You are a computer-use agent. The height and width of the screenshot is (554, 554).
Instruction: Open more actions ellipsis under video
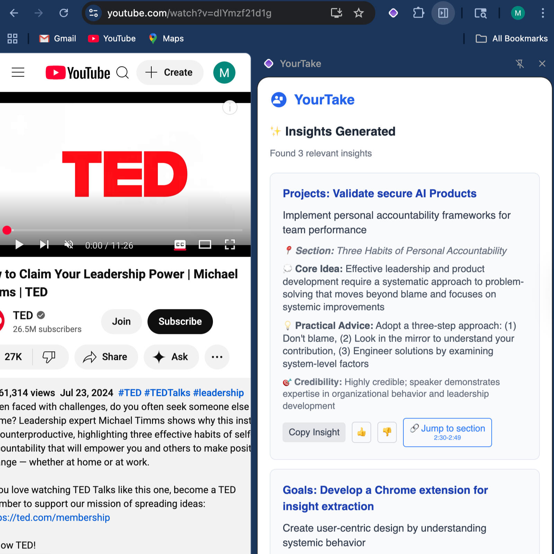tap(217, 357)
